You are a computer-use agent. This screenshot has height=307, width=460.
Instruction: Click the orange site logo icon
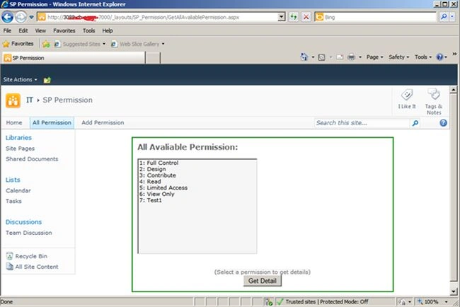tap(13, 100)
